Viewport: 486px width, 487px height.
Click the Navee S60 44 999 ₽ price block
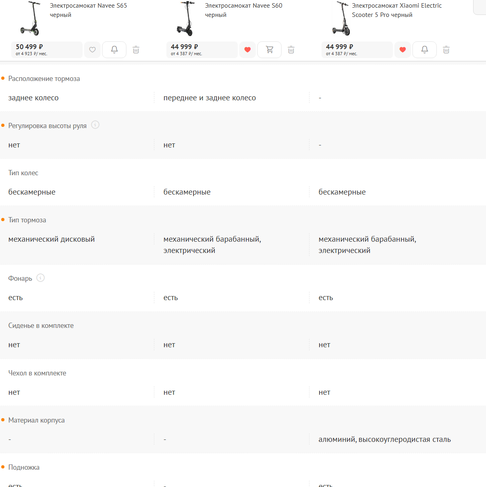coord(202,50)
